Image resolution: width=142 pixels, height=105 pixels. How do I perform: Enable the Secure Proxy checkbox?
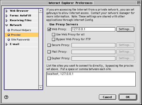pos(49,45)
